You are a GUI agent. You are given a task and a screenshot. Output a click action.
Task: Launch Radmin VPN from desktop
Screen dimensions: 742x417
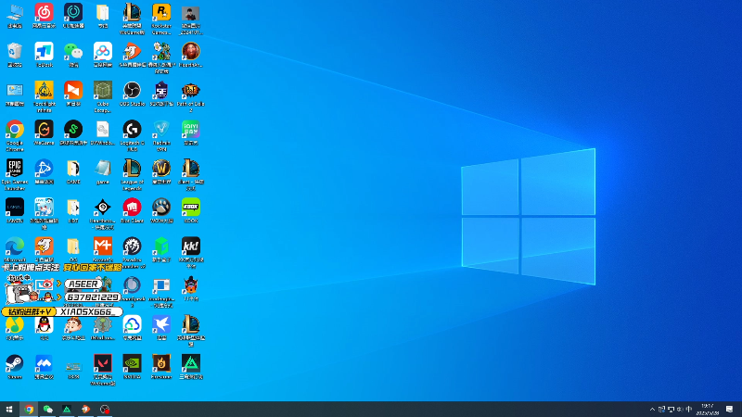[161, 135]
